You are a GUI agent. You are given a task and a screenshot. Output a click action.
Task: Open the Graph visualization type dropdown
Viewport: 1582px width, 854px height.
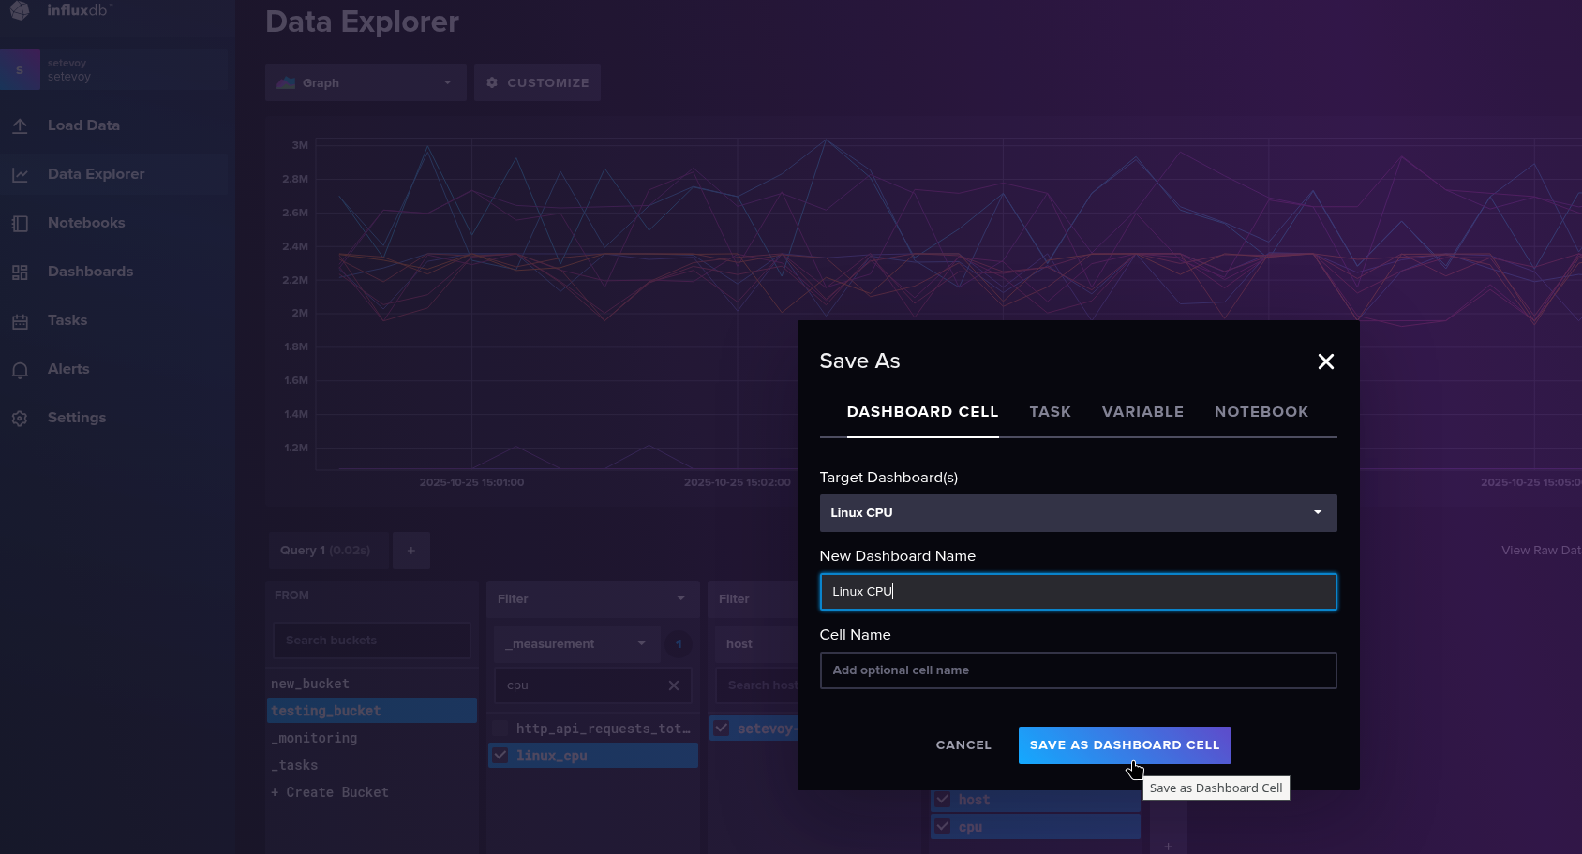tap(366, 83)
